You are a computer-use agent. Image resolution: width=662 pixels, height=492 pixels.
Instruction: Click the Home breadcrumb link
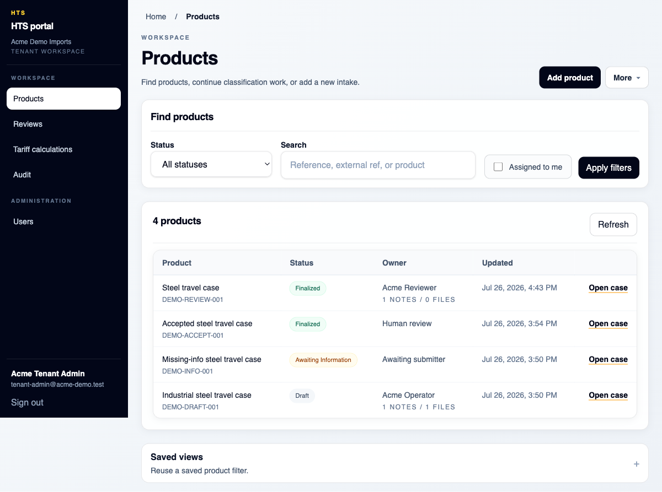pyautogui.click(x=156, y=17)
